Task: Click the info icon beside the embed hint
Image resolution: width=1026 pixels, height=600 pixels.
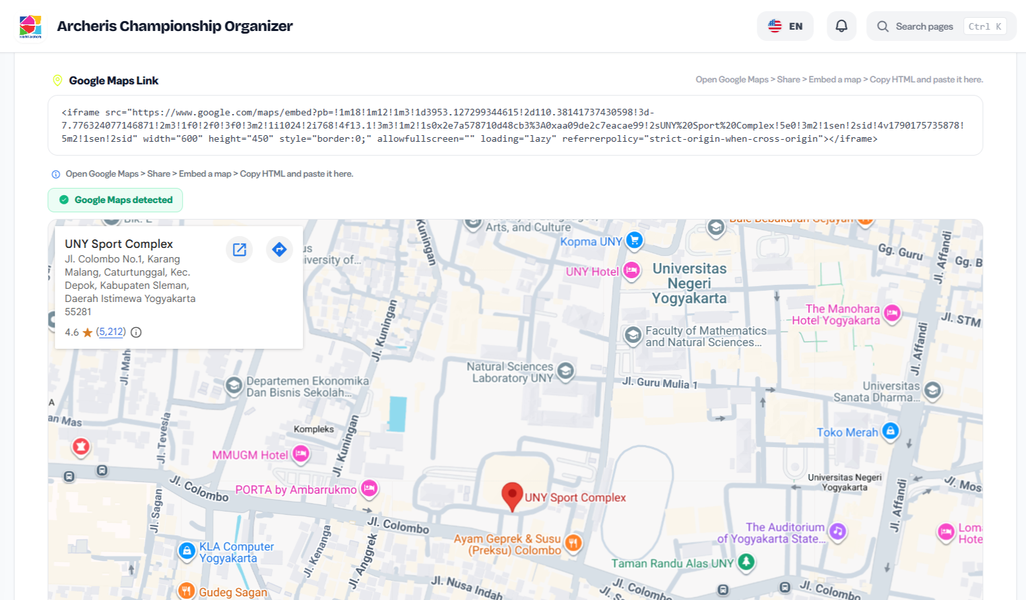Action: [x=56, y=175]
